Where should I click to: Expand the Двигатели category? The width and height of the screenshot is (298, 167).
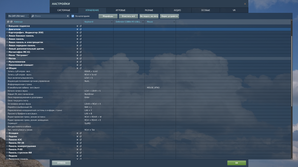point(7,29)
